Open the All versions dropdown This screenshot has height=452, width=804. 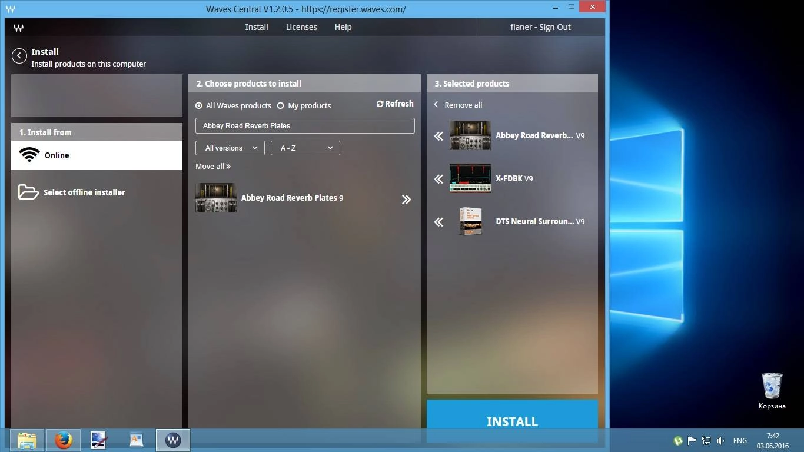pos(230,148)
